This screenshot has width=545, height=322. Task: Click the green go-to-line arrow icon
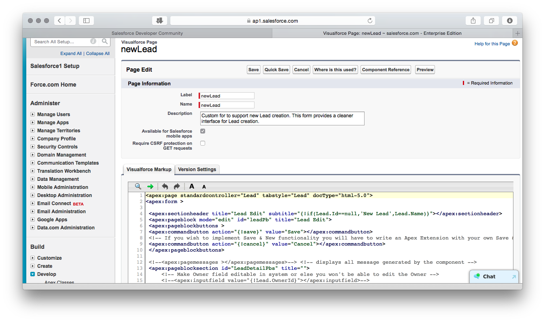pos(150,186)
